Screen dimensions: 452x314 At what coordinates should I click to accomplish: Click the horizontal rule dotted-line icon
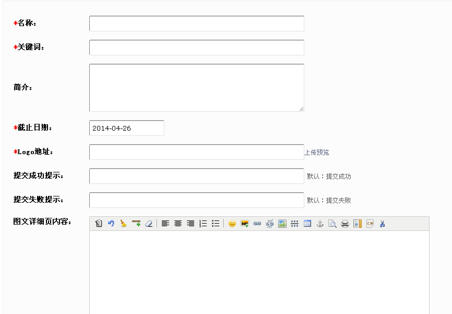[x=294, y=224]
